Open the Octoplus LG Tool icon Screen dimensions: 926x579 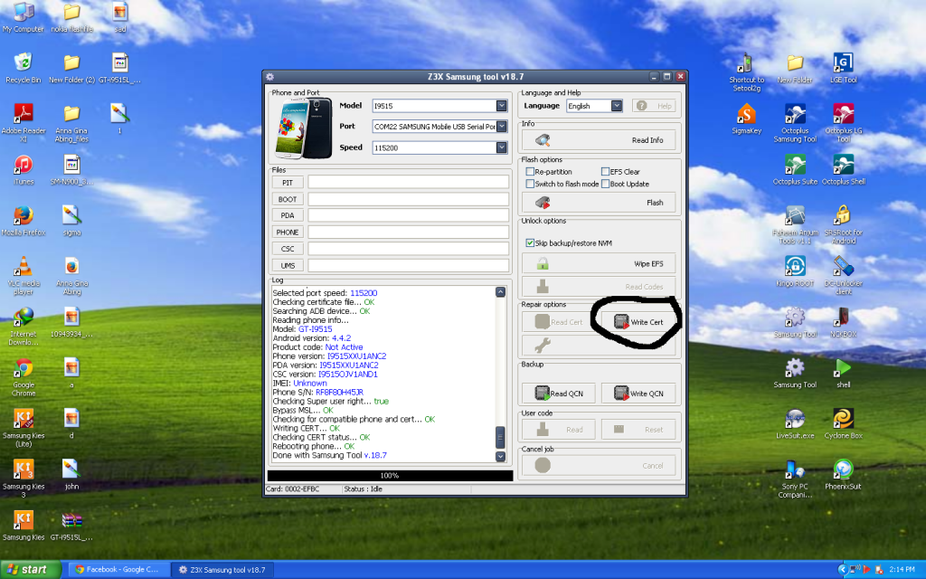[x=844, y=123]
